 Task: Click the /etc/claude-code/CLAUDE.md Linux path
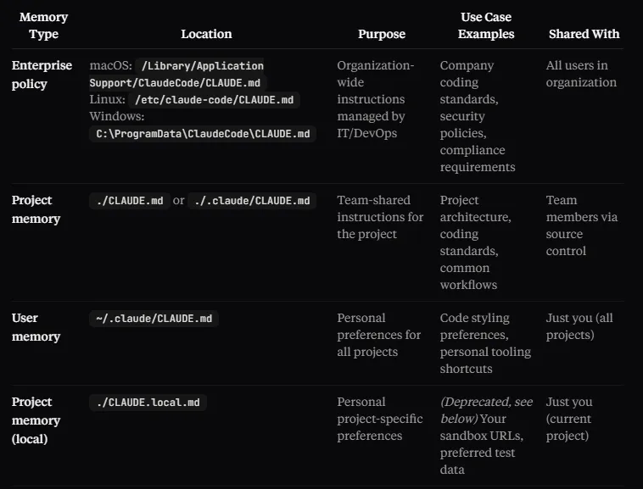click(x=217, y=100)
